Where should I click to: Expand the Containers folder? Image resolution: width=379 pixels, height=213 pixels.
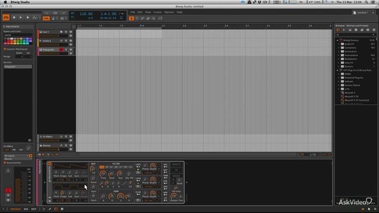[339, 48]
